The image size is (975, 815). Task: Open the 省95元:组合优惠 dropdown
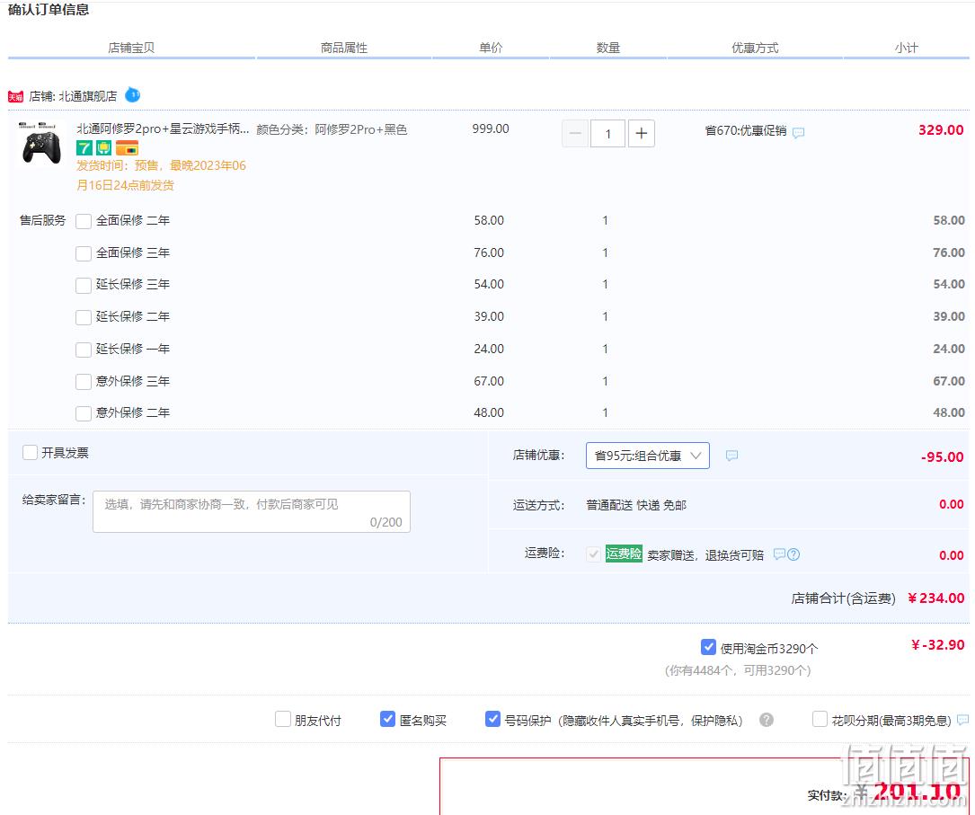tap(647, 456)
